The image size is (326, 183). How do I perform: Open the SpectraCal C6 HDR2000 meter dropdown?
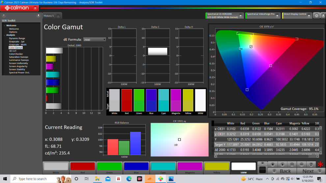click(x=241, y=15)
